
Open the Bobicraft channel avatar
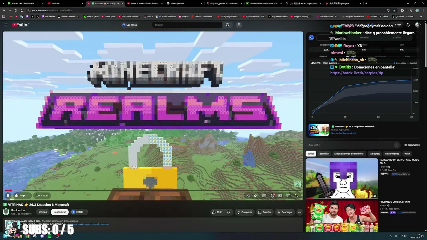point(6,212)
